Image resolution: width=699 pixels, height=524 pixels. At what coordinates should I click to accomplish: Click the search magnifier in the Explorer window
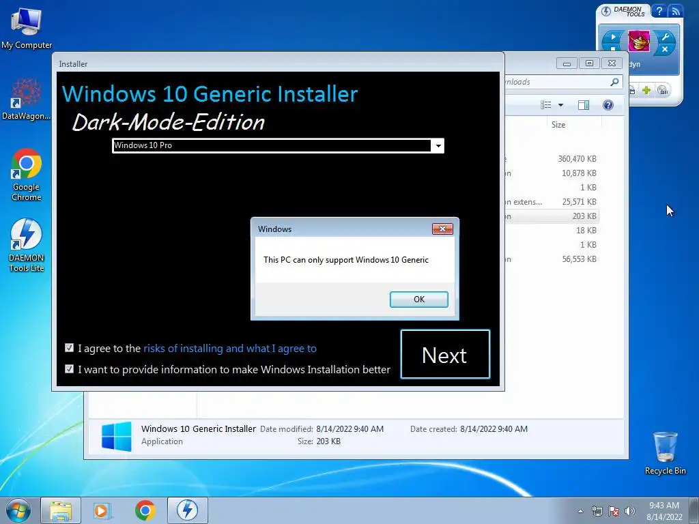pyautogui.click(x=614, y=82)
